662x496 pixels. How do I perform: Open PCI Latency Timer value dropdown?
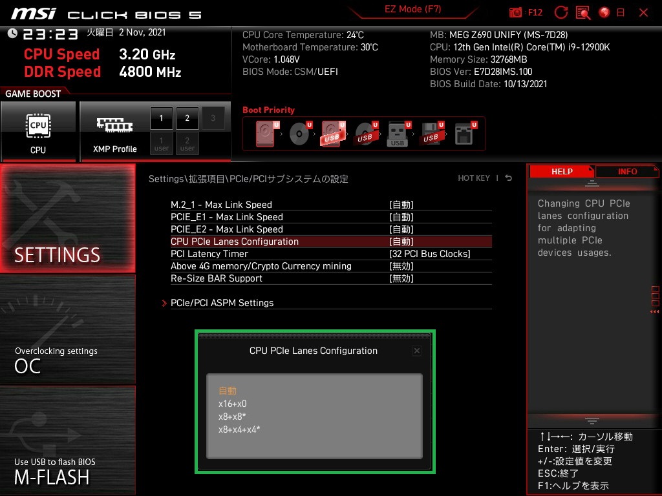coord(429,253)
